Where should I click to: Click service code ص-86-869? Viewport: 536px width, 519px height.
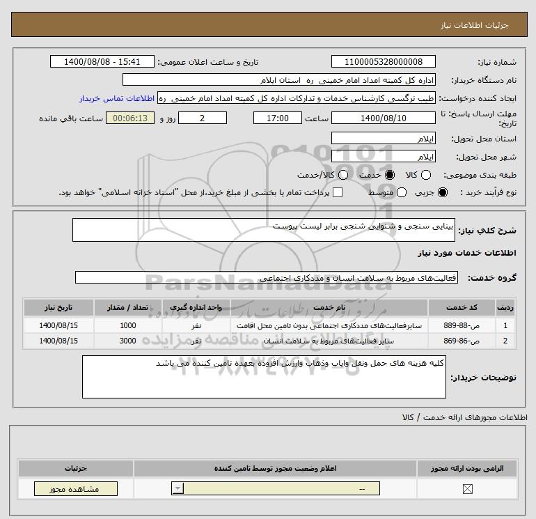coord(462,341)
